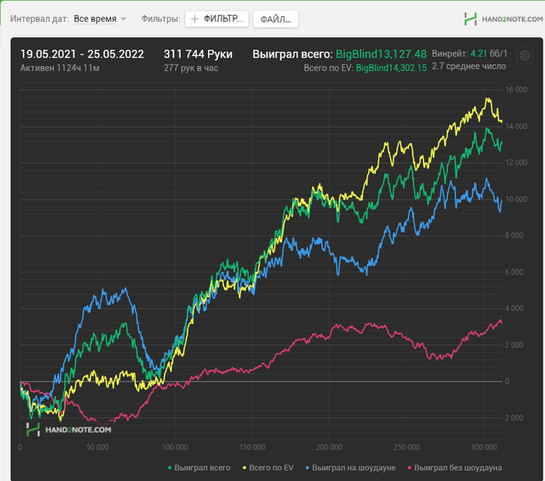Click the total won value 'BigBlind13,127.48'
Screen dimensions: 545x481
click(381, 54)
